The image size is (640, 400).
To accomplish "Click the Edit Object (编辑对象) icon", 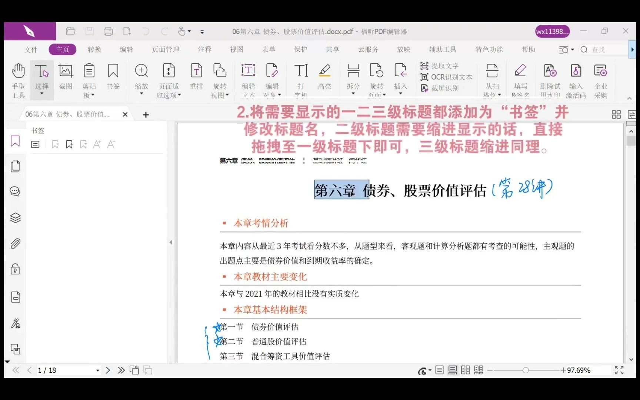I will click(x=272, y=71).
